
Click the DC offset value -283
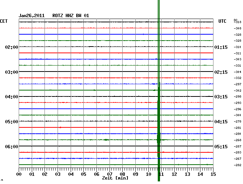tap(237, 152)
